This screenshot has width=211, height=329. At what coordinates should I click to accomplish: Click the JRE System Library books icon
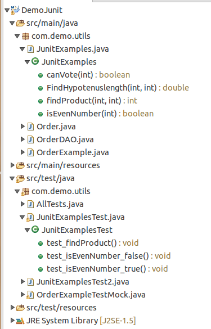click(20, 321)
